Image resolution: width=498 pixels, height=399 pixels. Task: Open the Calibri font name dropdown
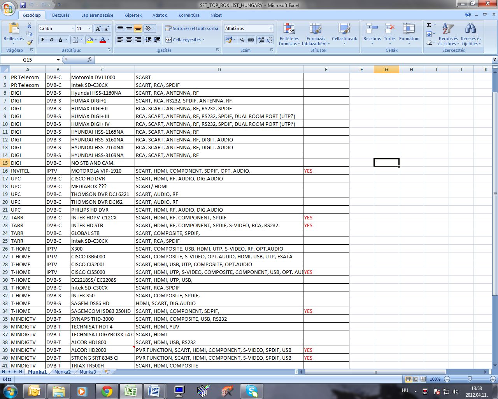pyautogui.click(x=73, y=28)
